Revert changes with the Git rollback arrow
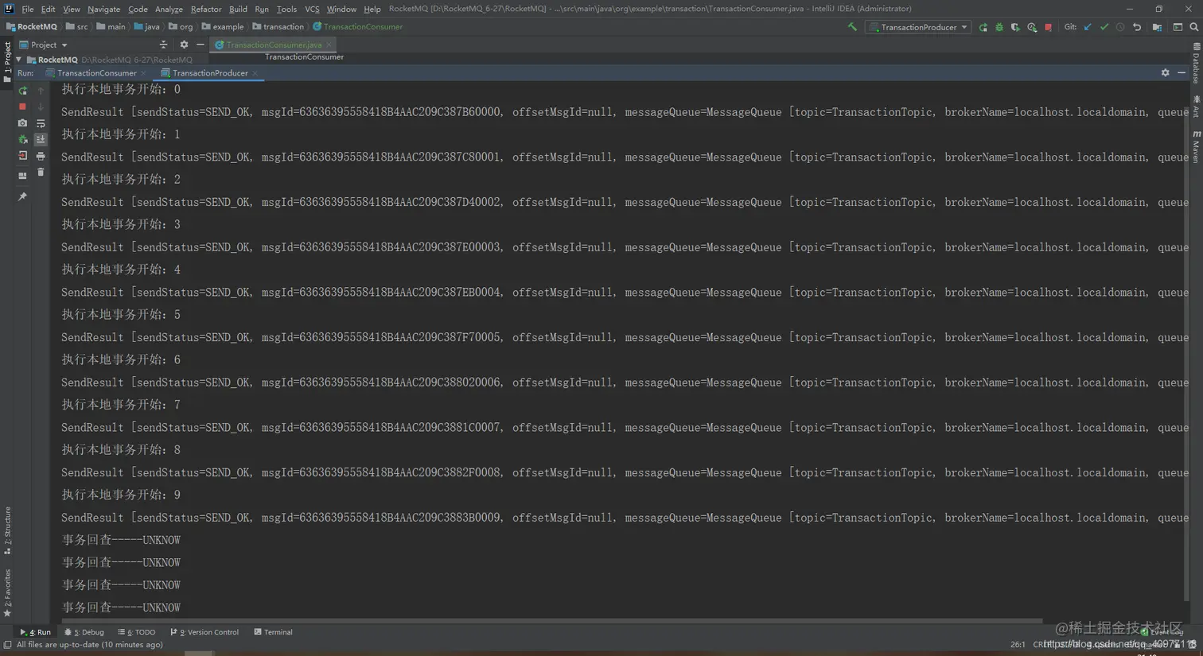 [1137, 27]
